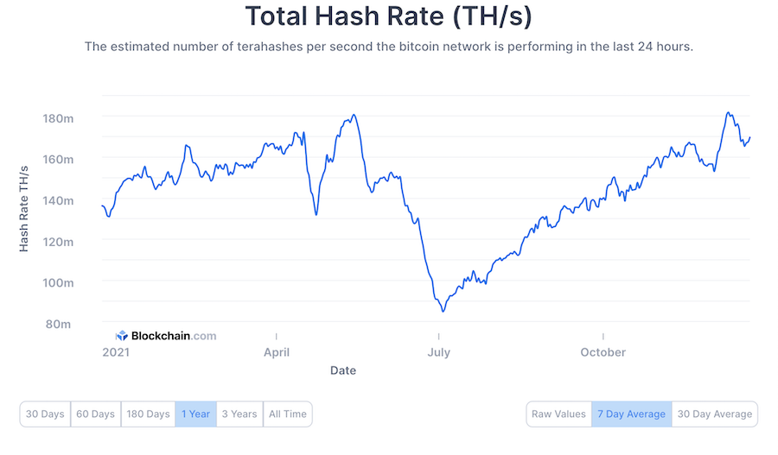Image resolution: width=778 pixels, height=455 pixels.
Task: Choose the 1 Year timeframe
Action: click(195, 414)
